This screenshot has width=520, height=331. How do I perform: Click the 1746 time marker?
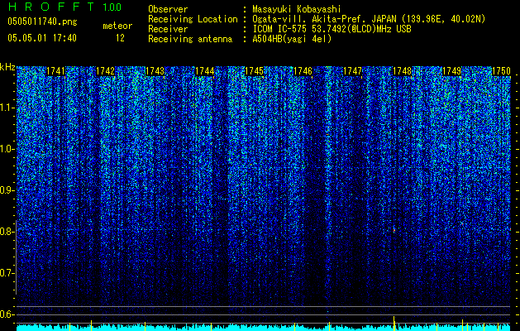pos(303,71)
